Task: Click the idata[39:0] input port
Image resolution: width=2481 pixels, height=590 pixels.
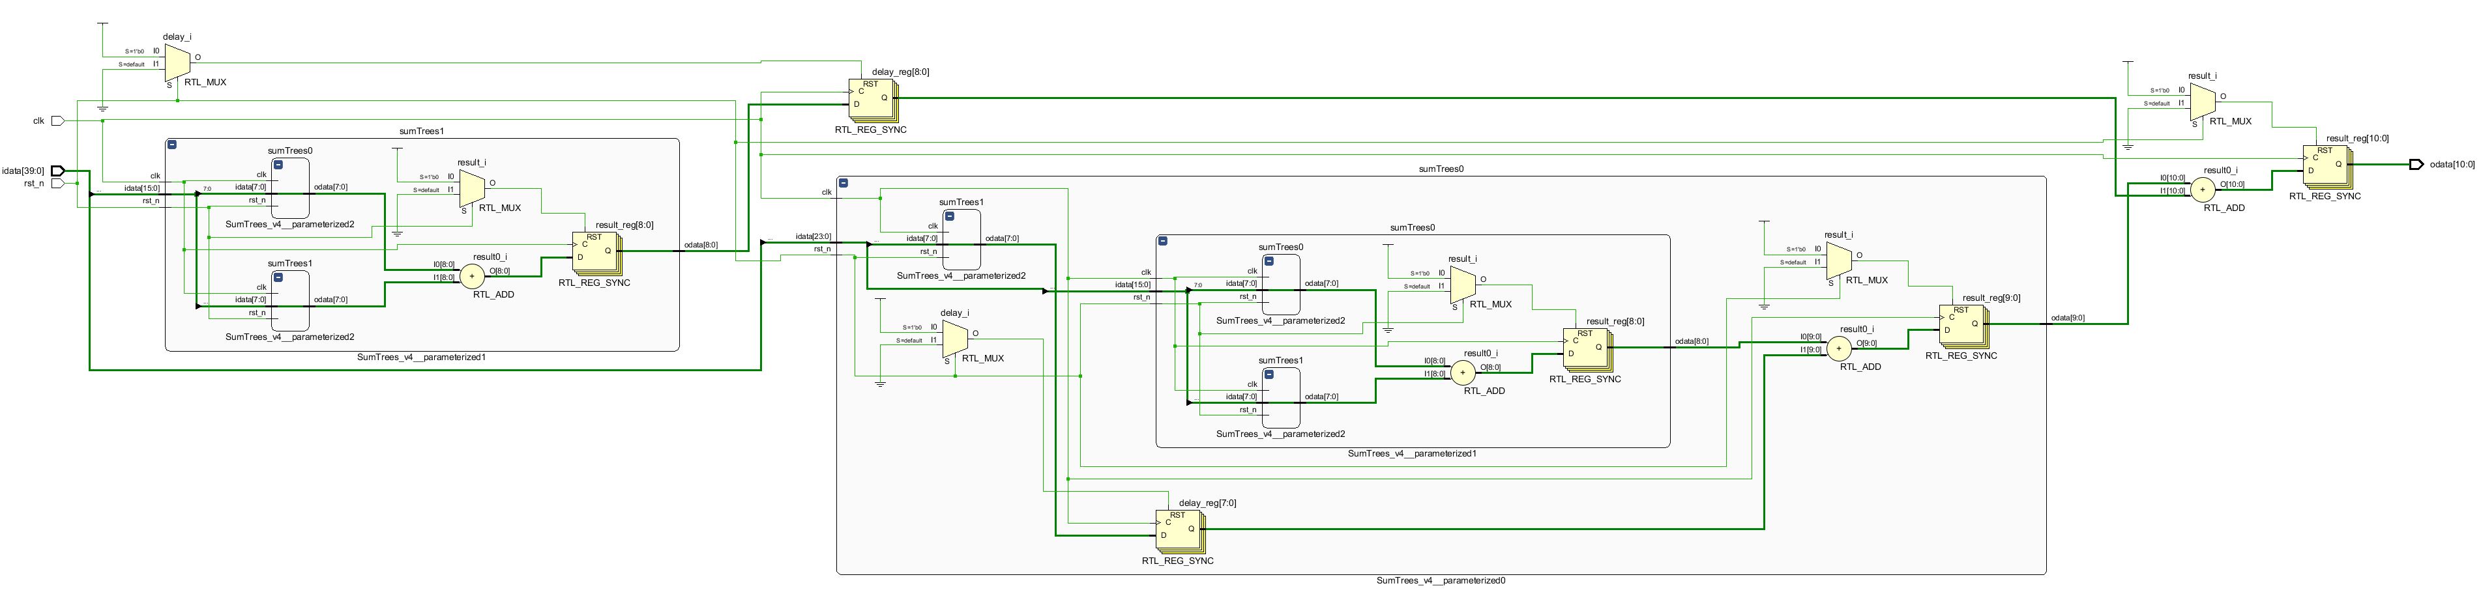Action: (58, 171)
